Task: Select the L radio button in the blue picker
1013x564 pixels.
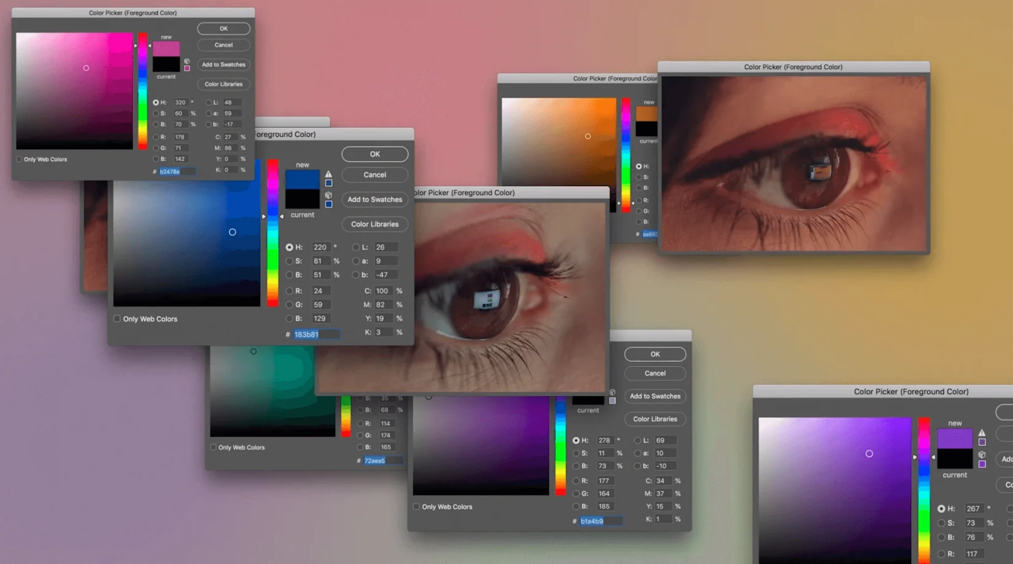Action: pos(357,247)
